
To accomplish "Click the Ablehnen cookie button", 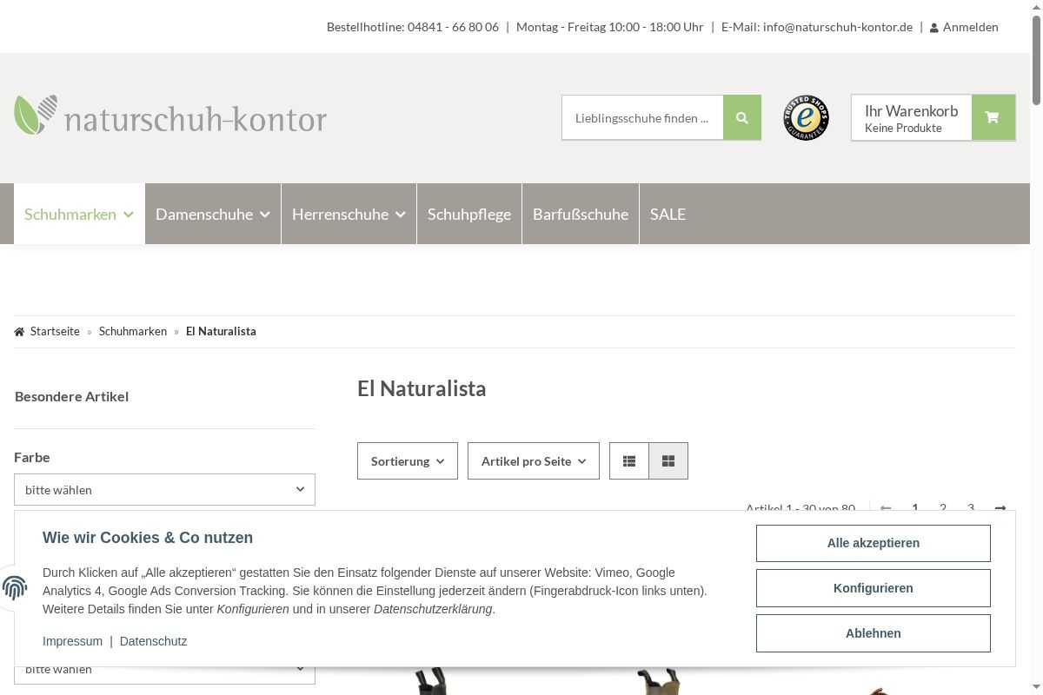I will pos(873,633).
